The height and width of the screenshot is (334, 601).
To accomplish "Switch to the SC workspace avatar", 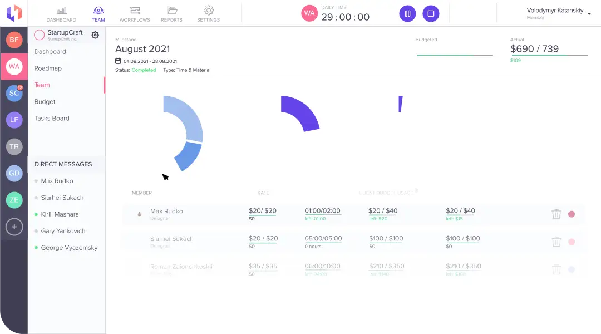I will coord(14,93).
